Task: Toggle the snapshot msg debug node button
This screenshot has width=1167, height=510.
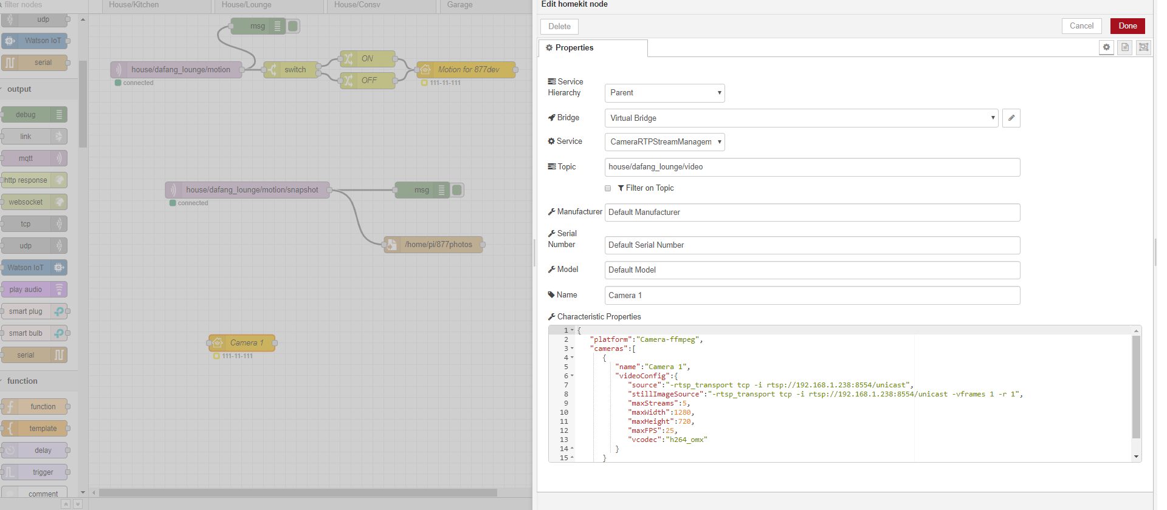Action: [458, 190]
